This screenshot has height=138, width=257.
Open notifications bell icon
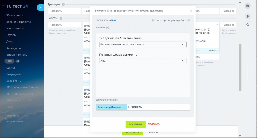(x=248, y=16)
